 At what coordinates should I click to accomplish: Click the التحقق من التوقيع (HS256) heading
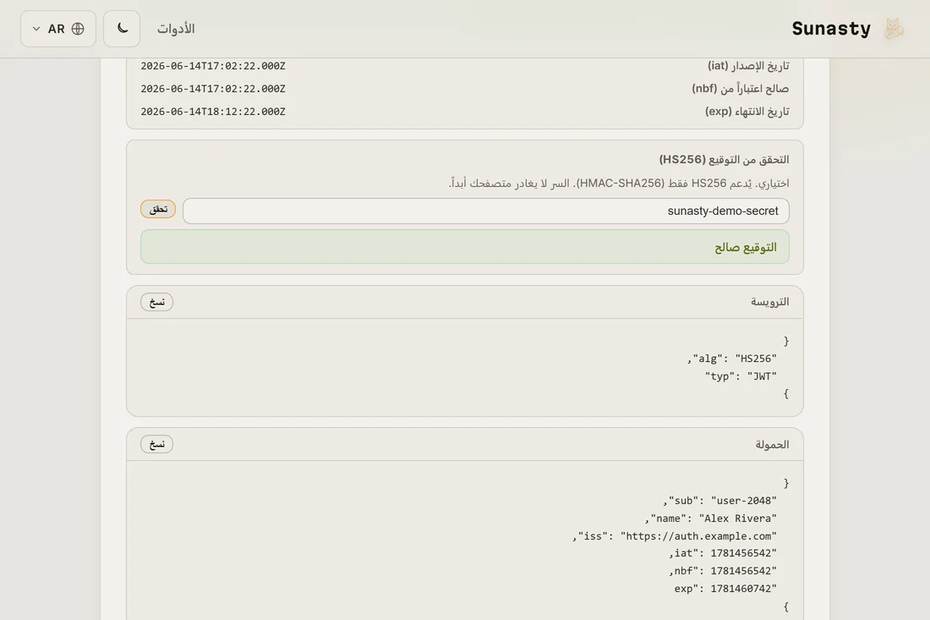click(x=724, y=160)
